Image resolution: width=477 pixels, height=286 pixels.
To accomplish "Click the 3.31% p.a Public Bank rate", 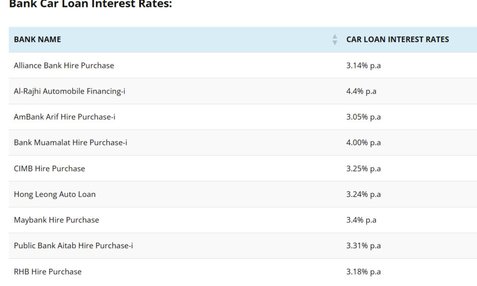I will pos(363,245).
